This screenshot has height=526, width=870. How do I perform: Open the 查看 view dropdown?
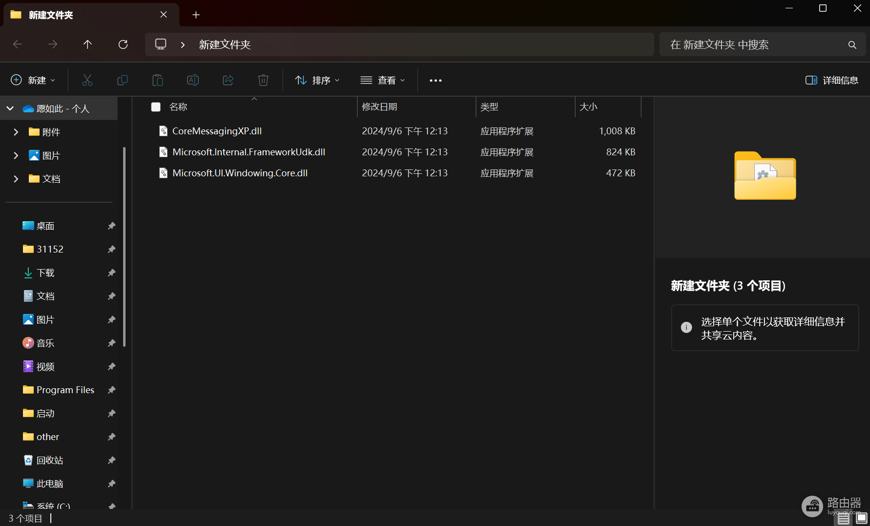pyautogui.click(x=383, y=80)
